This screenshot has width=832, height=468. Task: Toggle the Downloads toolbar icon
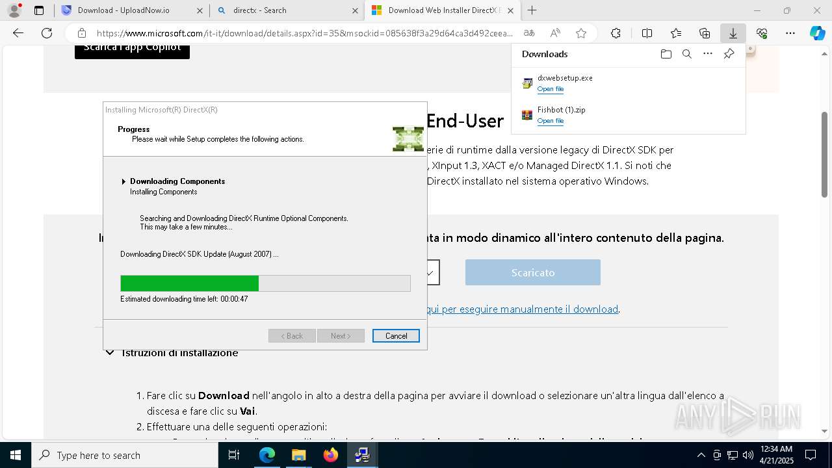(733, 33)
